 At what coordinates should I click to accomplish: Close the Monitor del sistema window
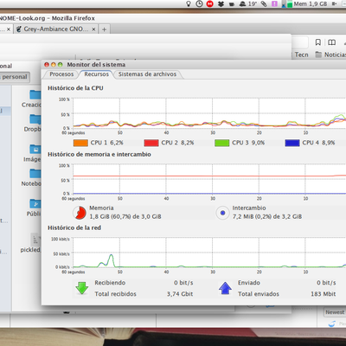pos(47,65)
